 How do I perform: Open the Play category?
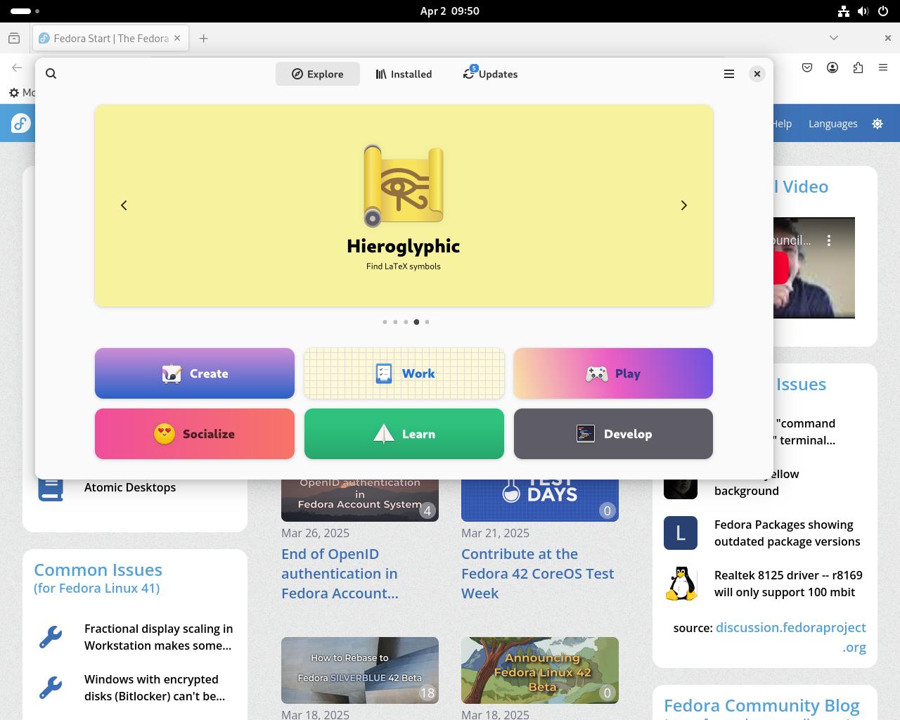[613, 373]
